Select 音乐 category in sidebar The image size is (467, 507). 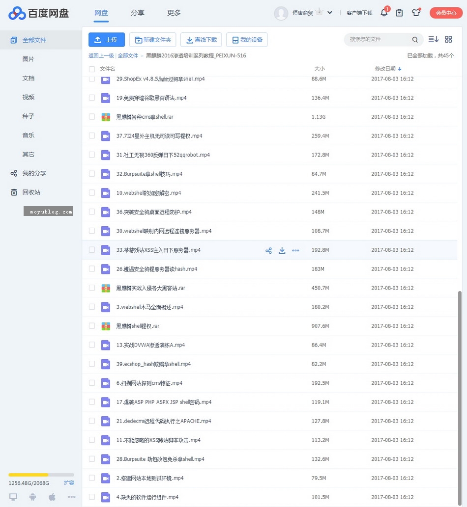click(28, 135)
